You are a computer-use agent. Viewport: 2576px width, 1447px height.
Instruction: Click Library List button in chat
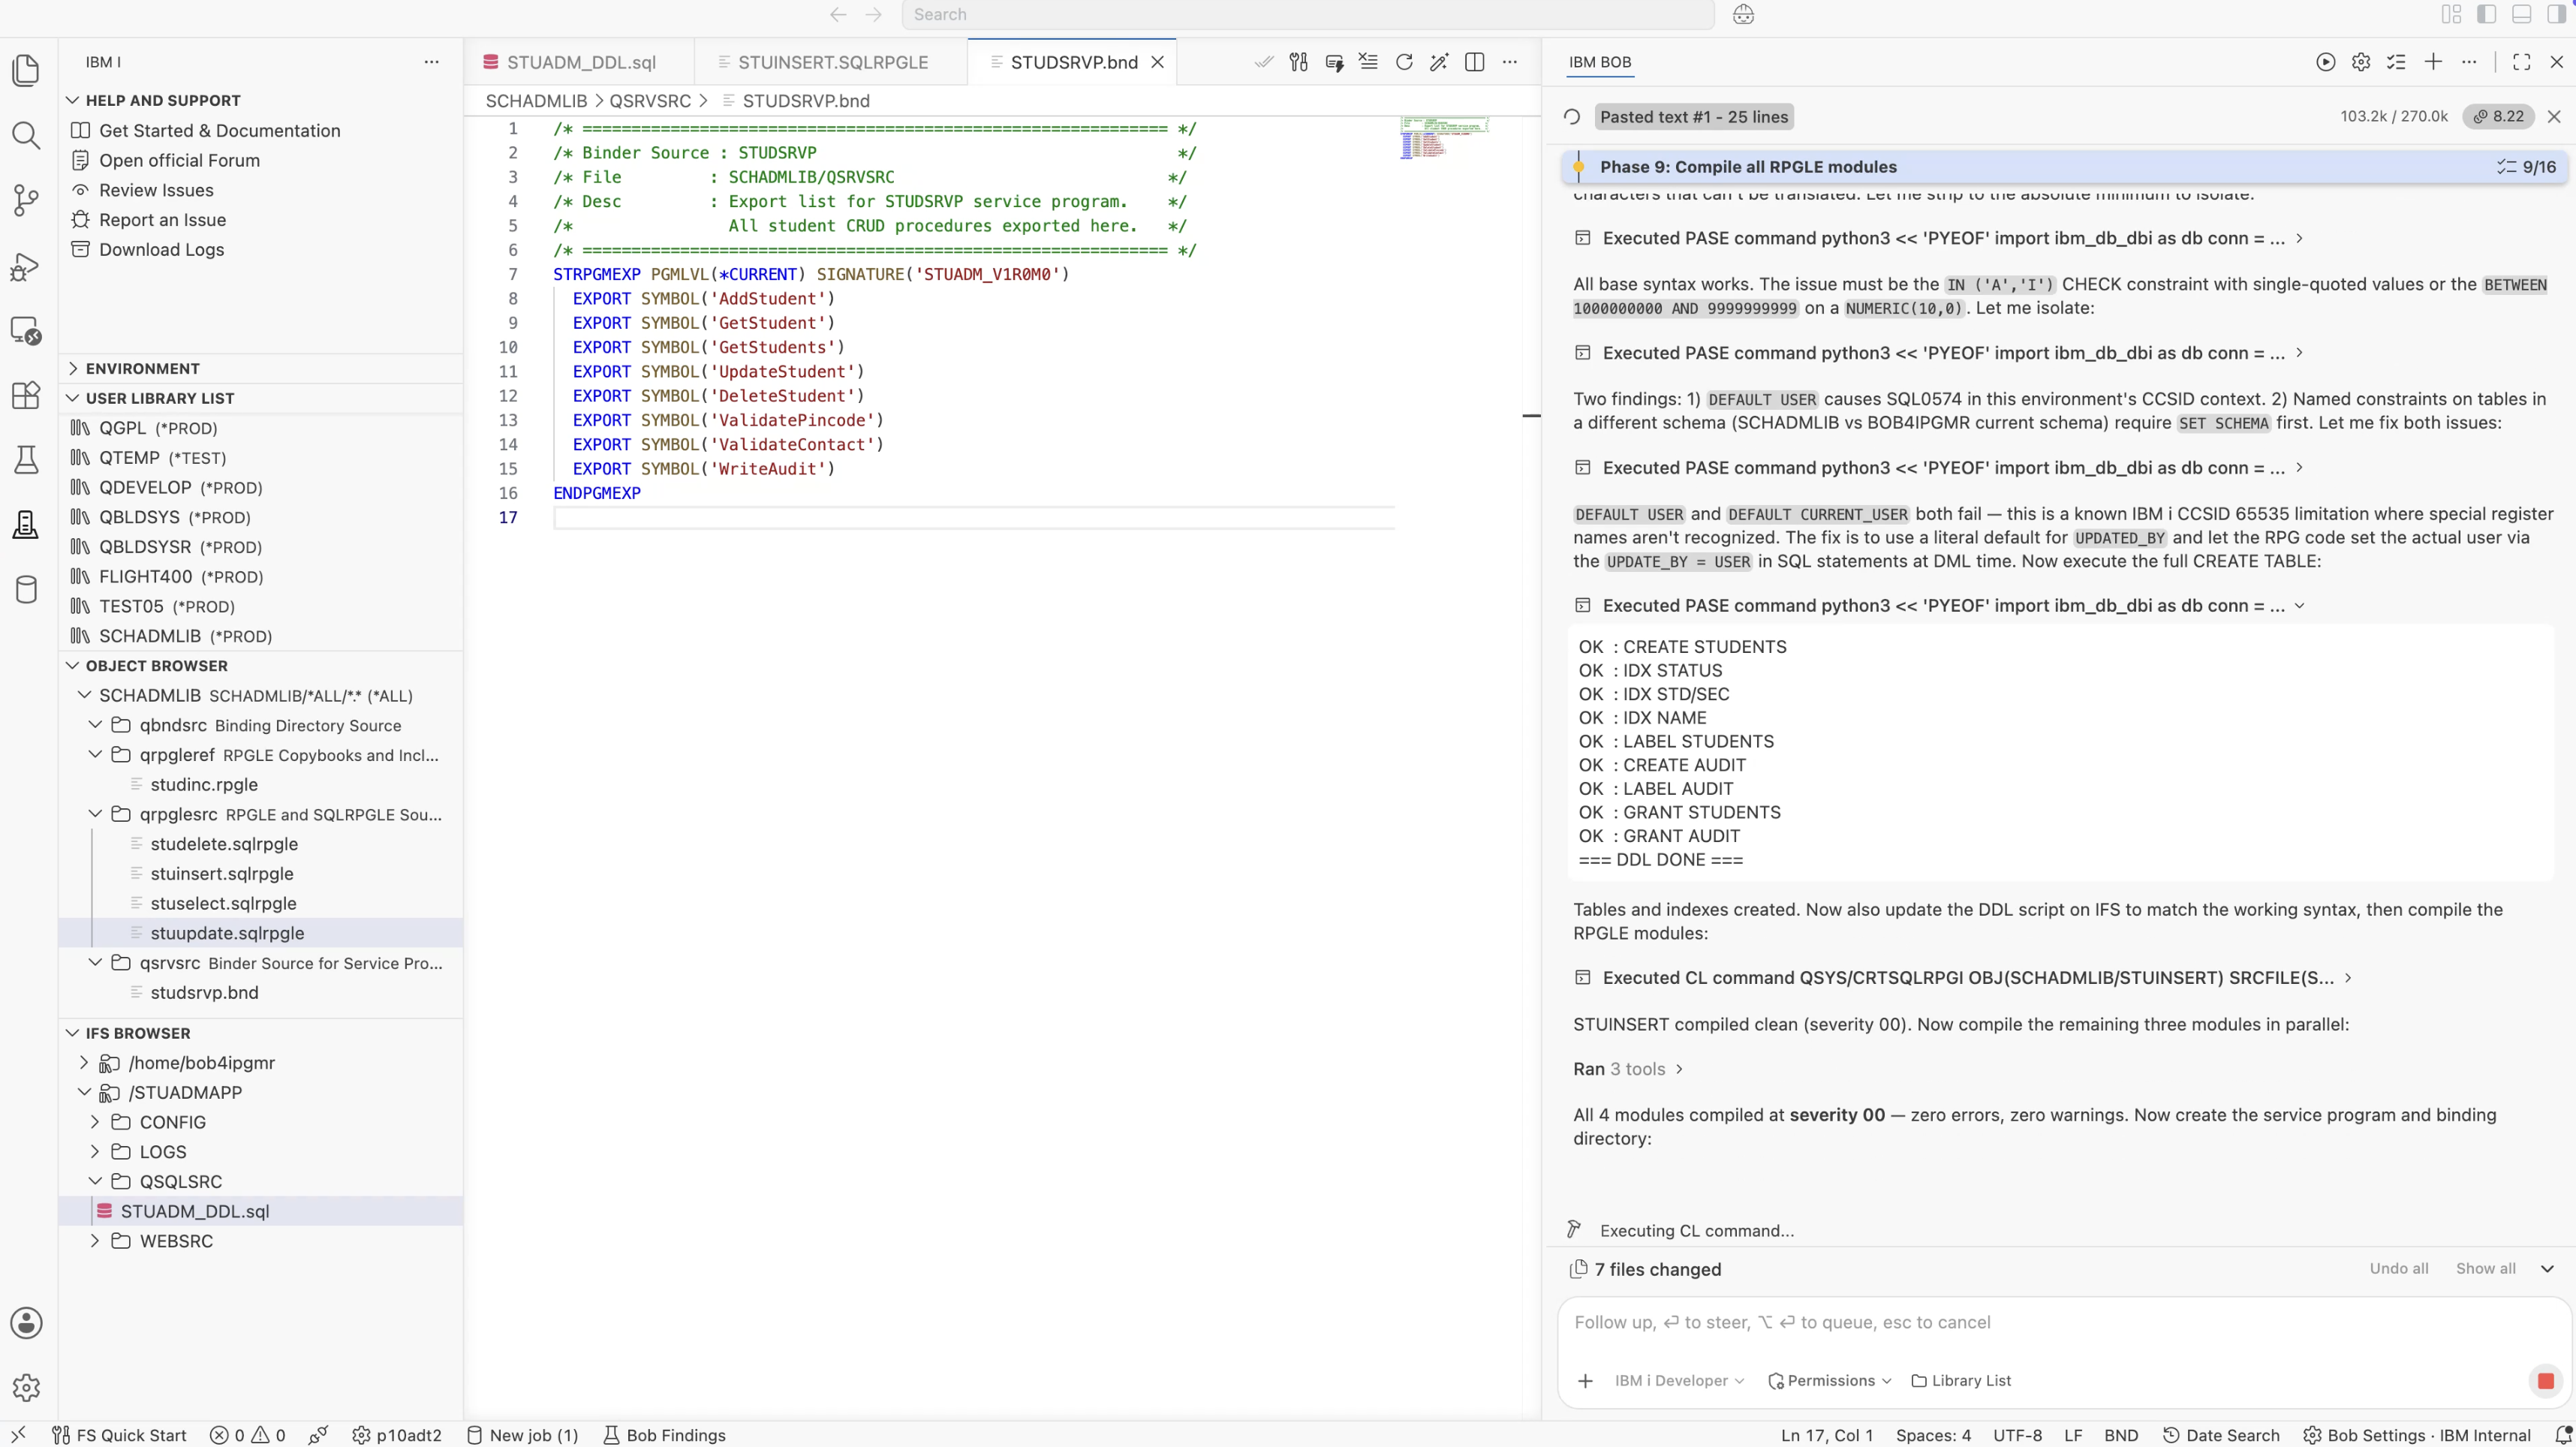coord(1960,1381)
